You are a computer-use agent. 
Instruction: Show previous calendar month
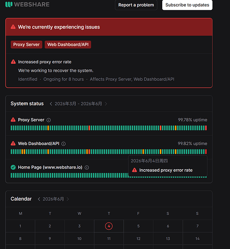click(39, 199)
